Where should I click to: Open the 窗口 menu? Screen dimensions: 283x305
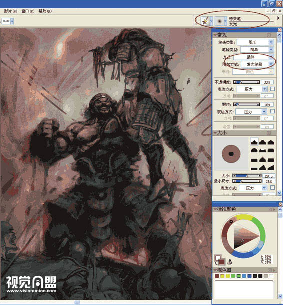tap(28, 11)
